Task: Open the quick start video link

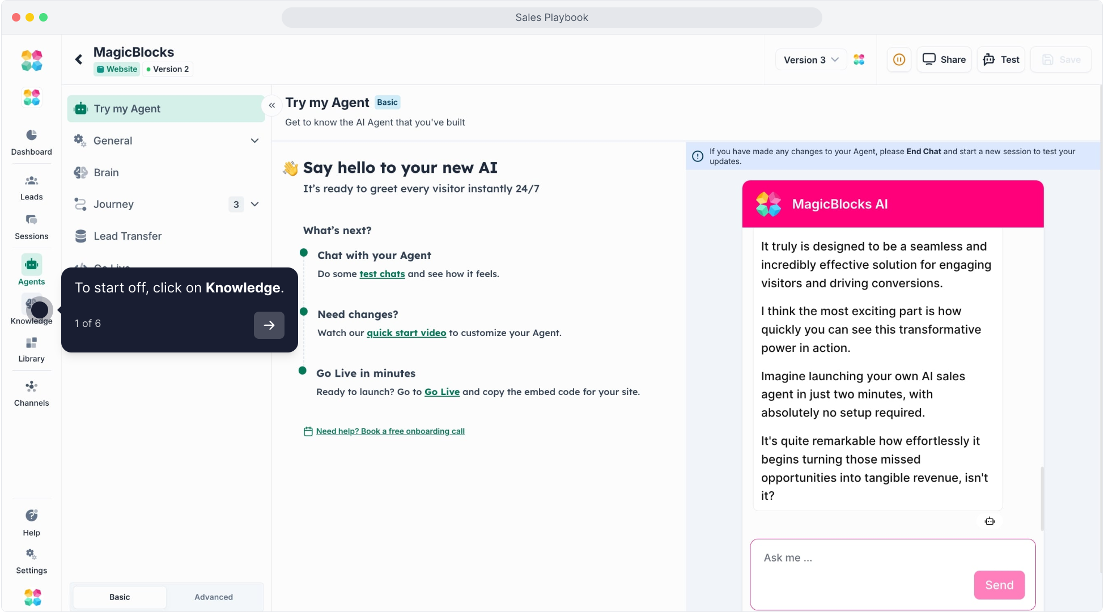Action: (x=406, y=333)
